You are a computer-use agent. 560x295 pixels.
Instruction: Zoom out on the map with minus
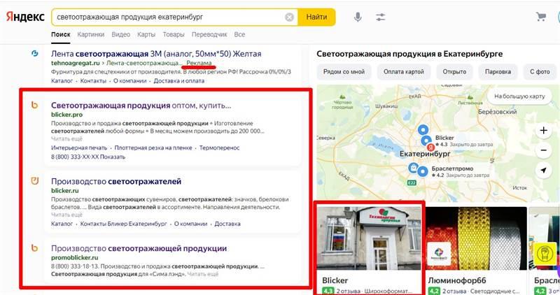[x=543, y=150]
